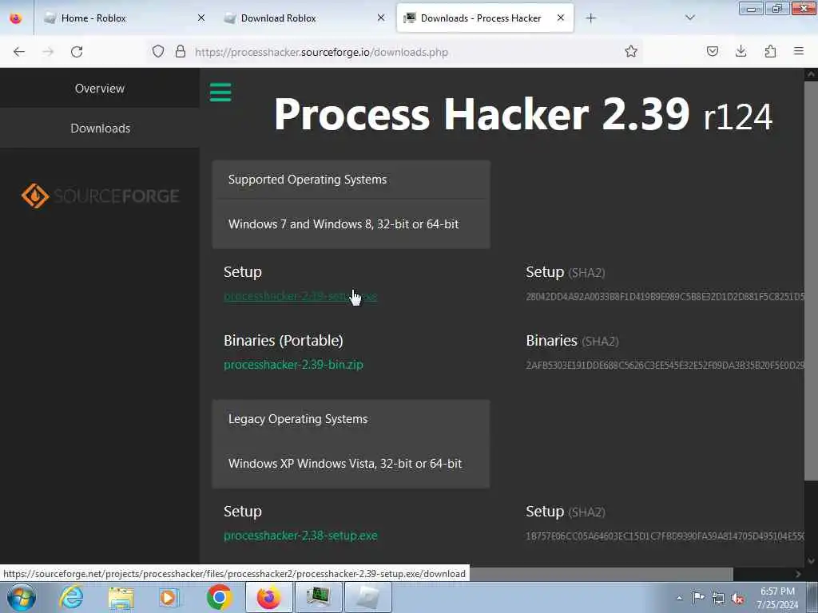Open the Firefox downloads arrow icon
Screen dimensions: 818x613
coord(741,51)
